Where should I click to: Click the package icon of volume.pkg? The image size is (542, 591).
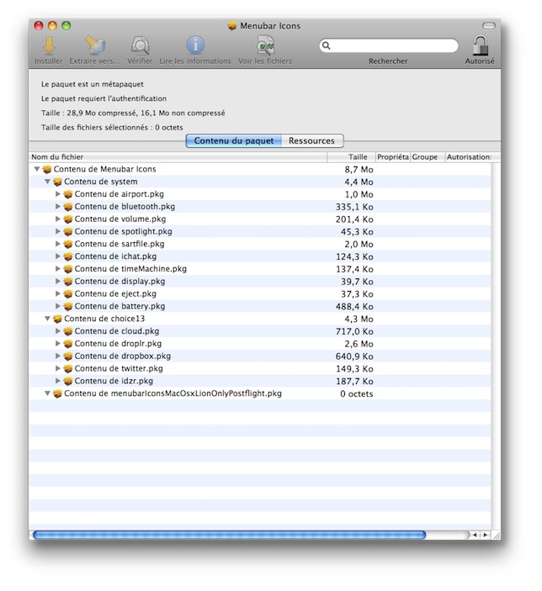[68, 219]
